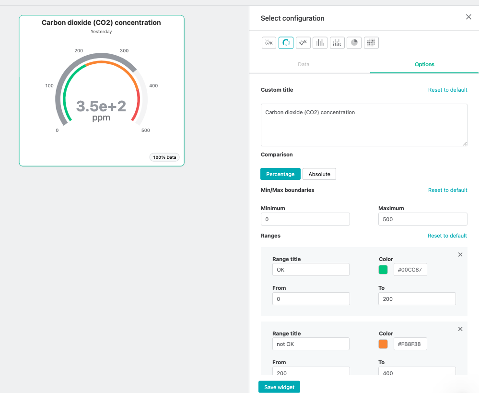Image resolution: width=479 pixels, height=393 pixels.
Task: Click the Minimum boundary input field
Action: click(x=305, y=219)
